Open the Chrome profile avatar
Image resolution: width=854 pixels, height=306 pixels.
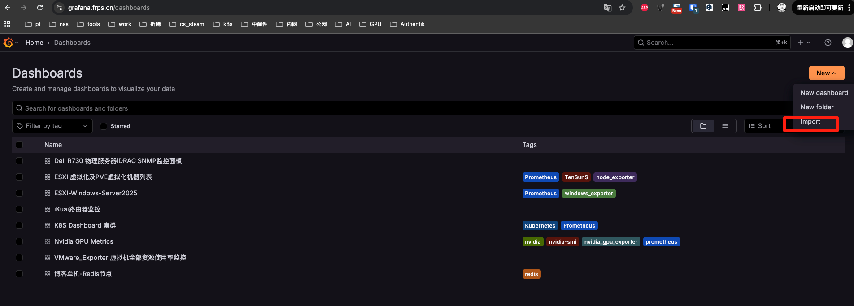point(782,8)
